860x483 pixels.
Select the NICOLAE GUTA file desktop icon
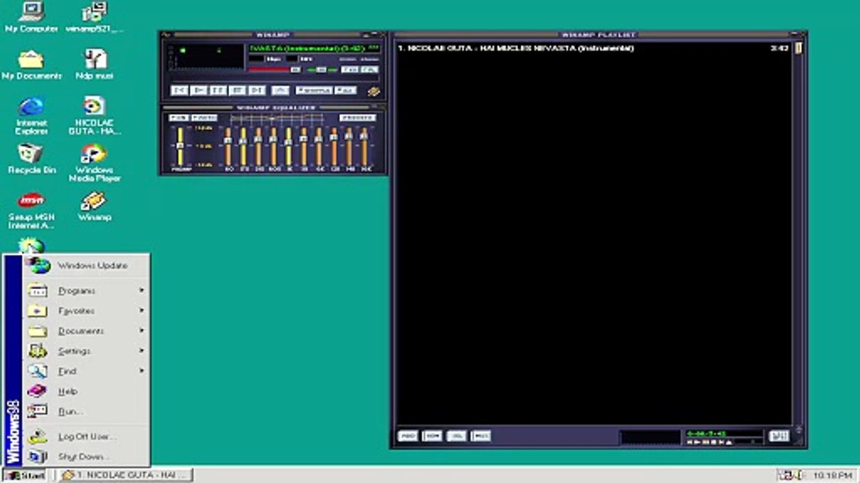[x=95, y=115]
